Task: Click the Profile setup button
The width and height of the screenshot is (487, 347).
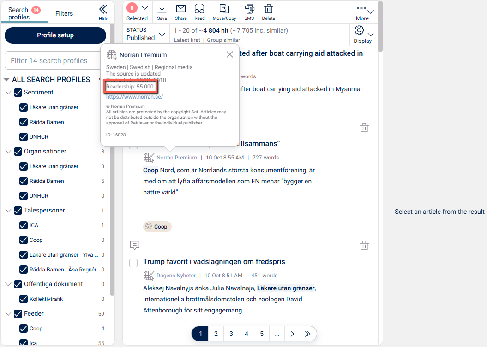Action: tap(55, 35)
